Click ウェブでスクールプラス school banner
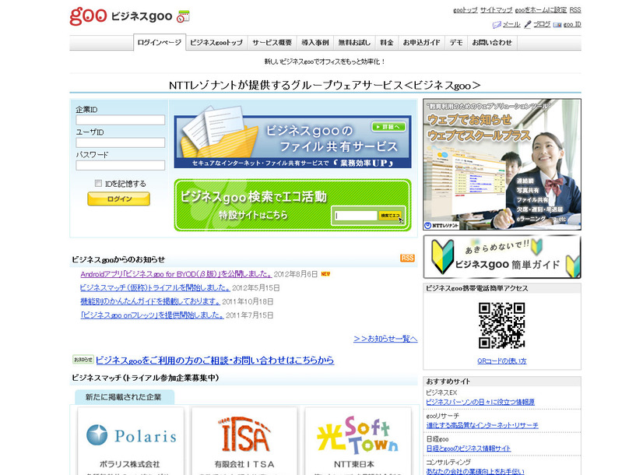The width and height of the screenshot is (643, 475). tap(502, 164)
